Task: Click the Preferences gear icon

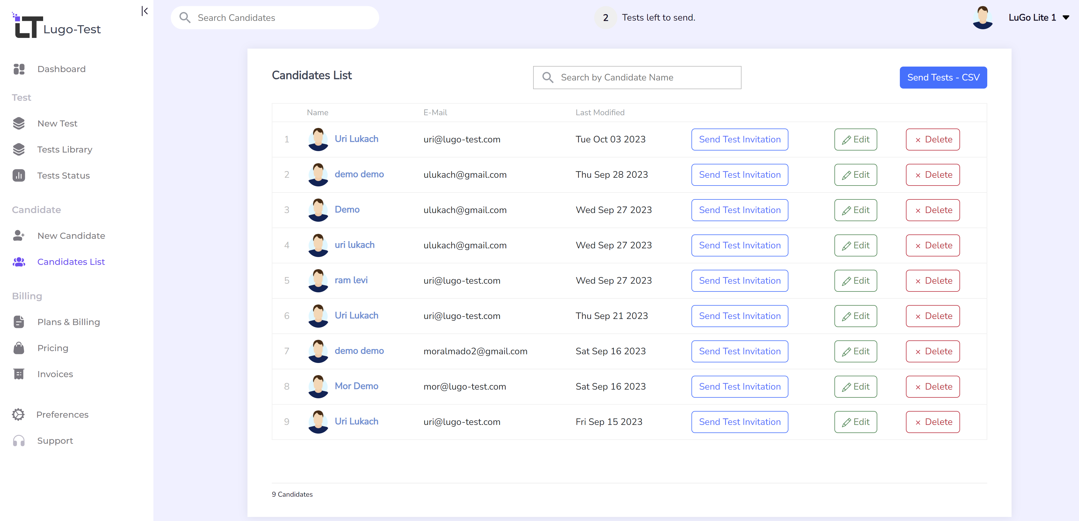Action: click(x=19, y=414)
